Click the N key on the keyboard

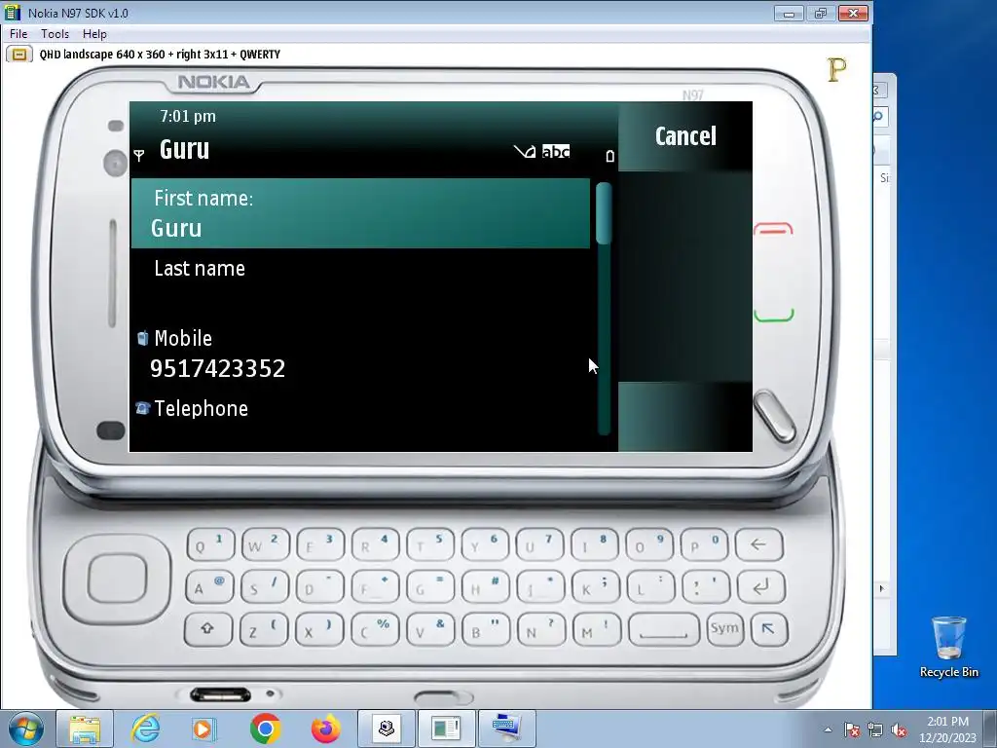pos(541,630)
